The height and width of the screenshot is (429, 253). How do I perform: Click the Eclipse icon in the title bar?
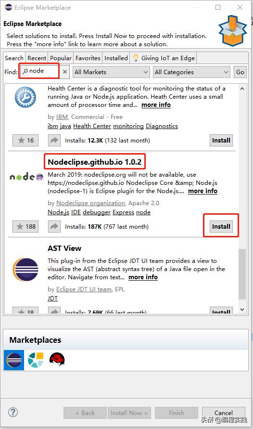9,7
